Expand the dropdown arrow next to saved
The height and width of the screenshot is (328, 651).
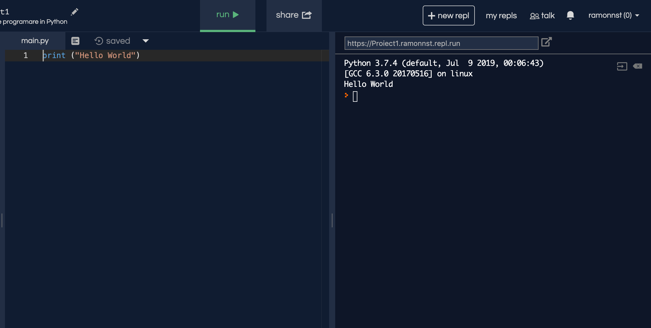pos(146,41)
